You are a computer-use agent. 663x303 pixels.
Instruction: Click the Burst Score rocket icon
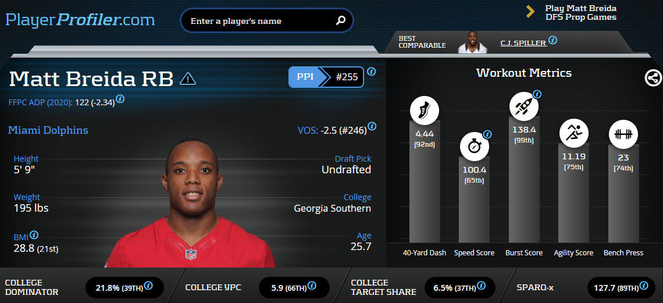[524, 106]
